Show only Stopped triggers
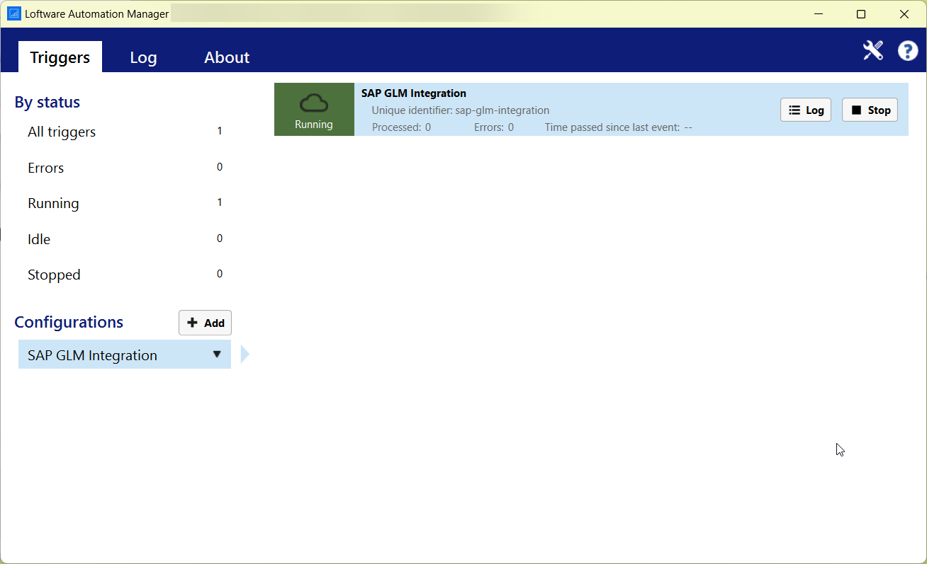927x564 pixels. (54, 275)
